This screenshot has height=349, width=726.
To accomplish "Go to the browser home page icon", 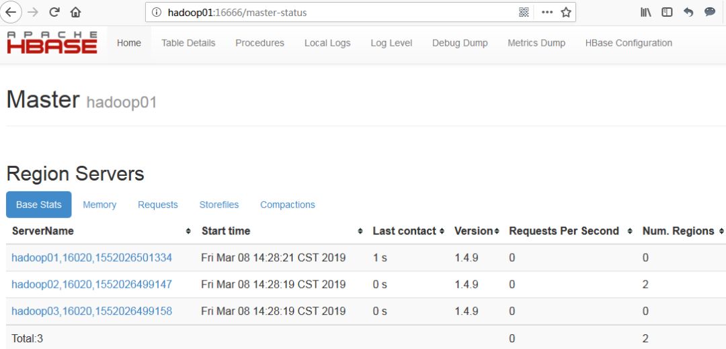I will click(75, 12).
